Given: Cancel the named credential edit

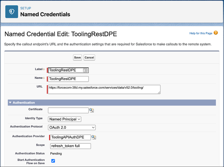Looking at the screenshot, I should 89,58.
